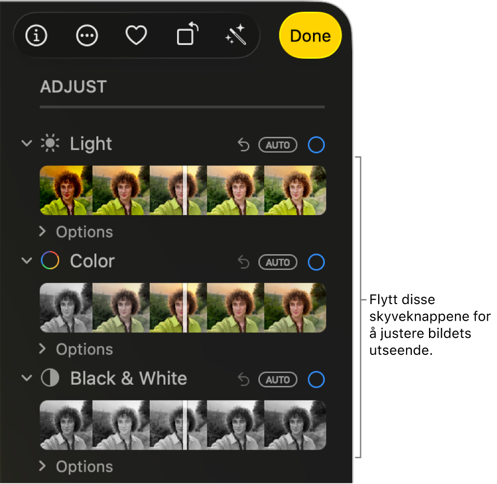The image size is (497, 484).
Task: Click the Black & White section label
Action: 129,378
